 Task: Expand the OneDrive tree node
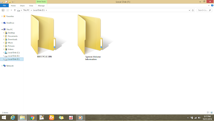click(x=2, y=23)
